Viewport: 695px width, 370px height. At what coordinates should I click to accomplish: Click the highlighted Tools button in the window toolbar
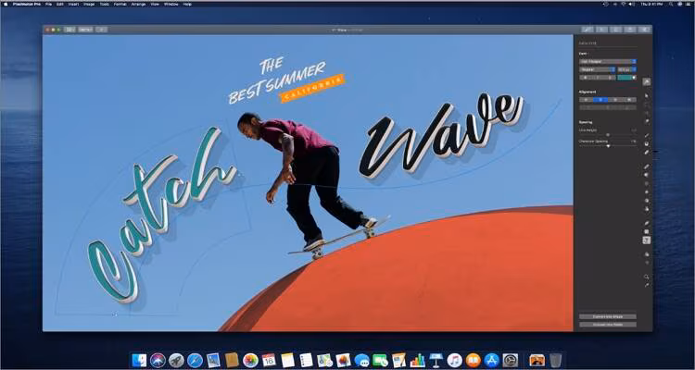[588, 30]
